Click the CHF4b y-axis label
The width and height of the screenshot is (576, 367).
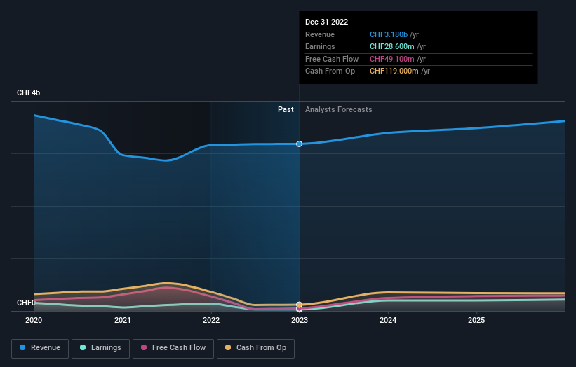click(x=28, y=92)
